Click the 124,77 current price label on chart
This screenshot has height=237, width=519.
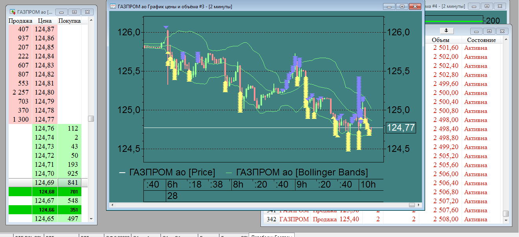point(401,128)
